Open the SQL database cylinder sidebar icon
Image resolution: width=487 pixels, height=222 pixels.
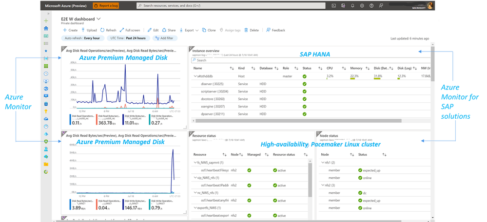46,104
